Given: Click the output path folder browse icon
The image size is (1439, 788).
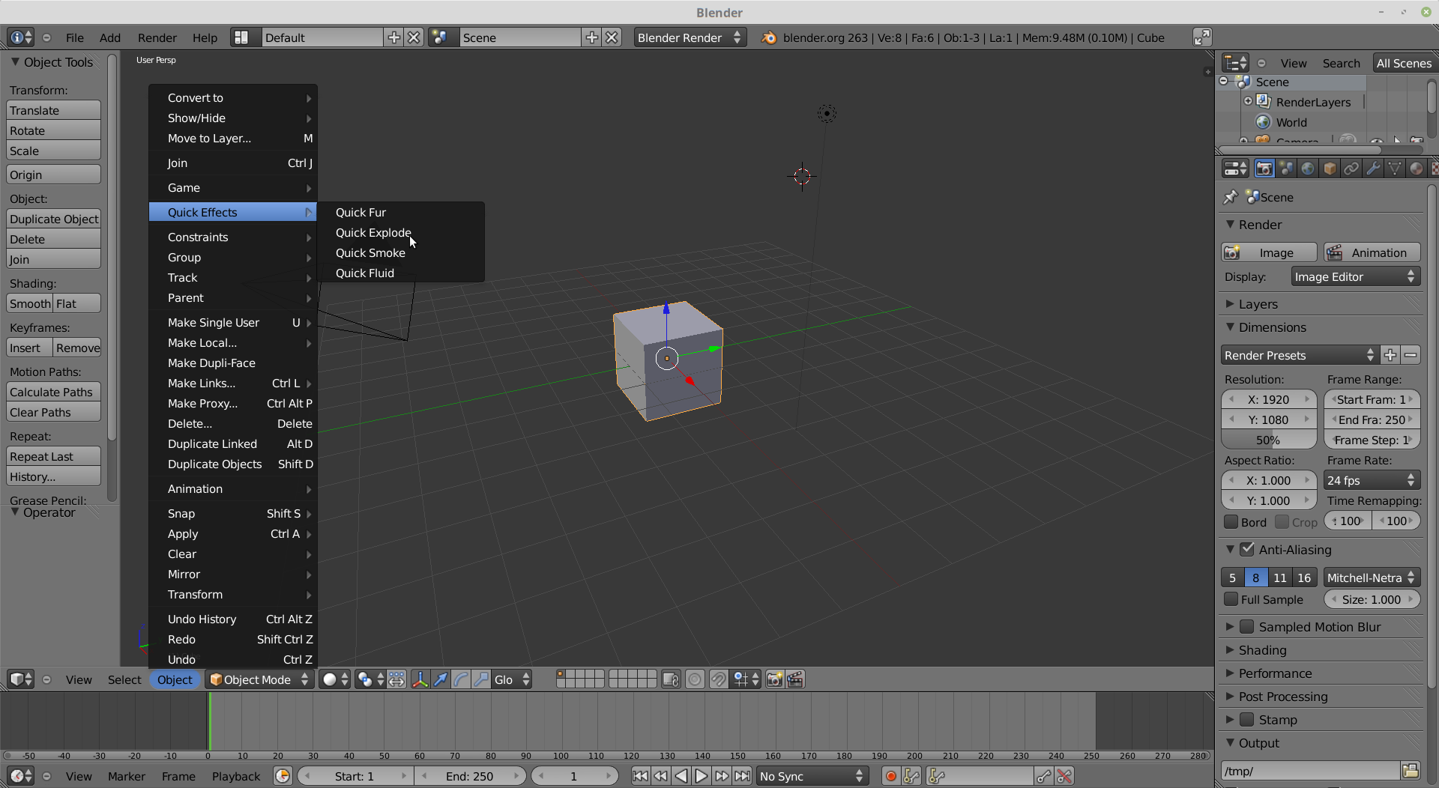Looking at the screenshot, I should tap(1410, 771).
